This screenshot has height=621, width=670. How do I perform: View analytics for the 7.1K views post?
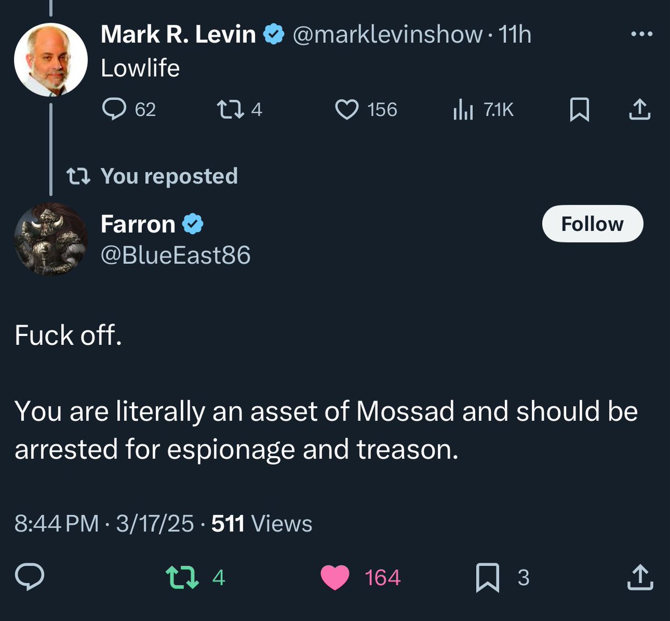463,110
